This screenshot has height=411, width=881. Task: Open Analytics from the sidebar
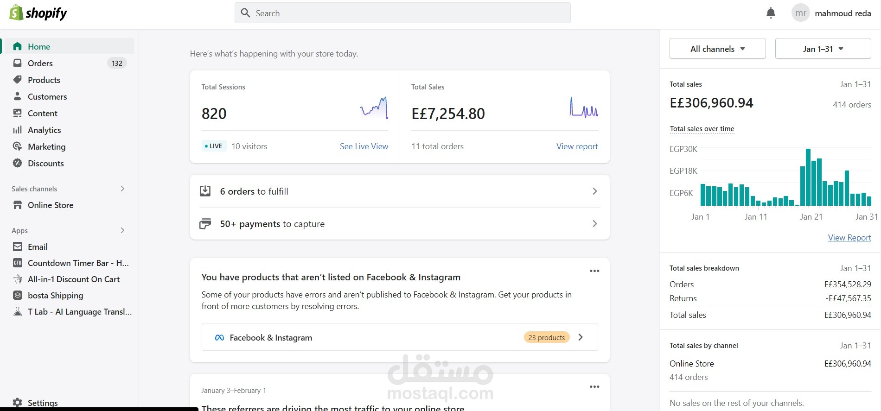(x=44, y=130)
